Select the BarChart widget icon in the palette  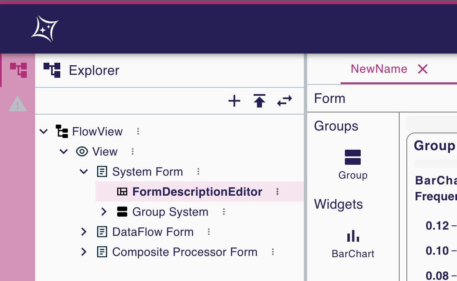point(353,236)
